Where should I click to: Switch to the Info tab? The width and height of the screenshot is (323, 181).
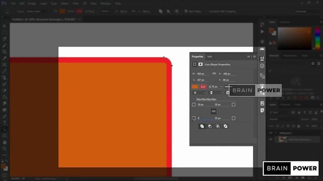pos(210,57)
